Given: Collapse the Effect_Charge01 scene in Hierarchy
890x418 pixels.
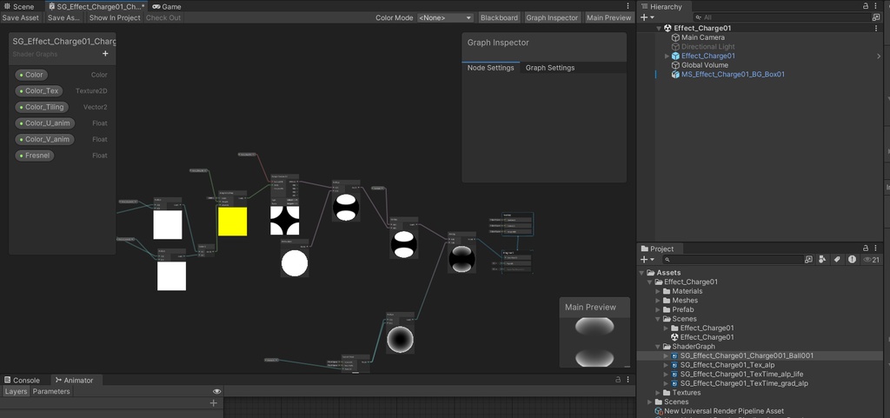Looking at the screenshot, I should pos(659,28).
